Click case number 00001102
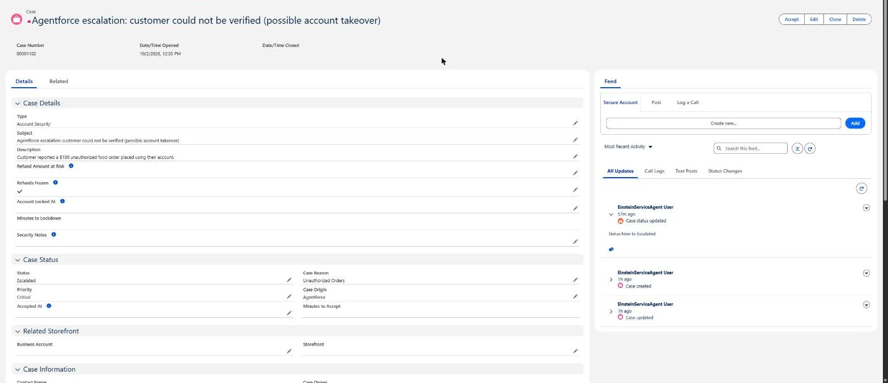 [27, 54]
